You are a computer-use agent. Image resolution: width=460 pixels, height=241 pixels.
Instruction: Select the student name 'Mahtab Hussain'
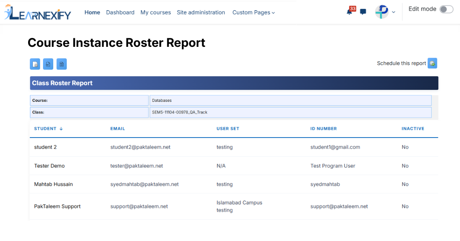pyautogui.click(x=53, y=184)
